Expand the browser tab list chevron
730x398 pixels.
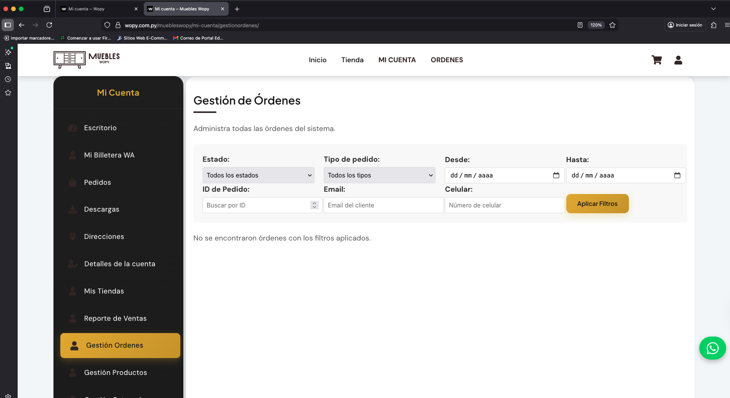click(x=713, y=9)
